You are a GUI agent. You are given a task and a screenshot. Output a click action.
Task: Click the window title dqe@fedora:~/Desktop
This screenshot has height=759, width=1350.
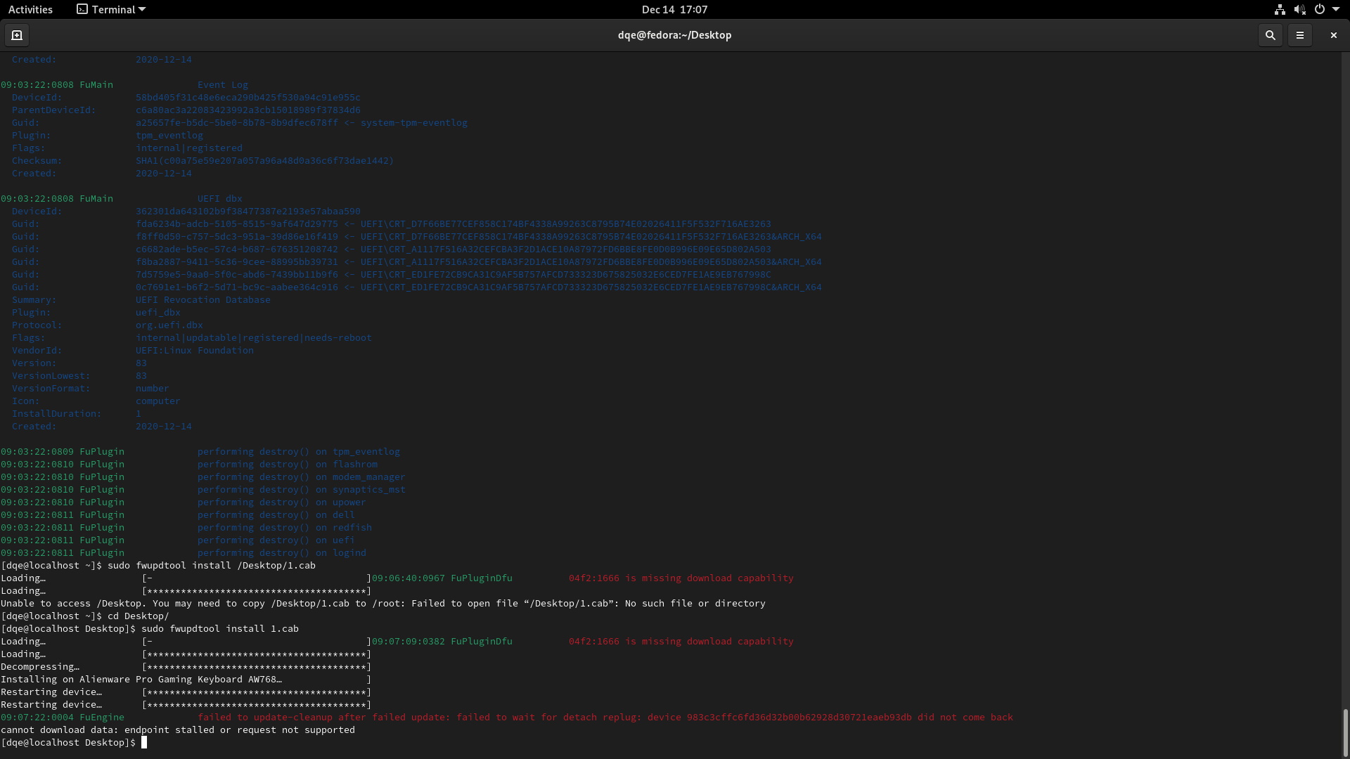tap(674, 35)
